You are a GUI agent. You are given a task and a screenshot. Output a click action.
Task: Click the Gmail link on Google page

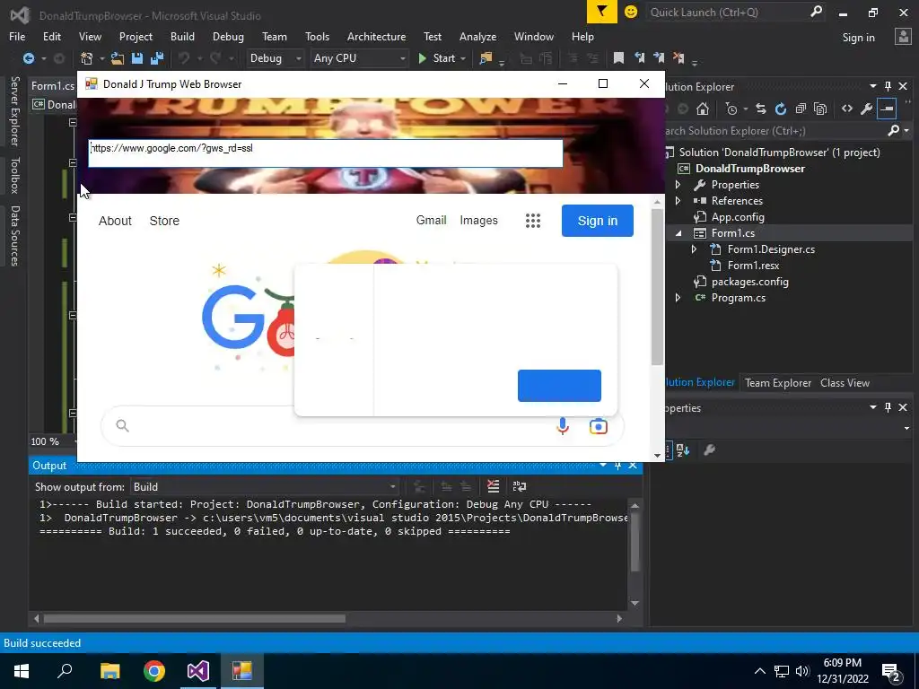pyautogui.click(x=432, y=221)
